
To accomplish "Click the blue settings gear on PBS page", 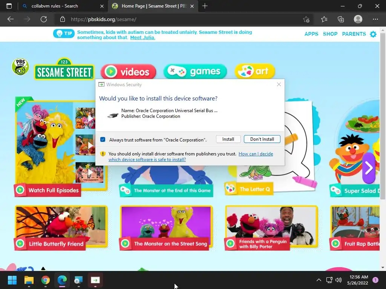I will [373, 34].
